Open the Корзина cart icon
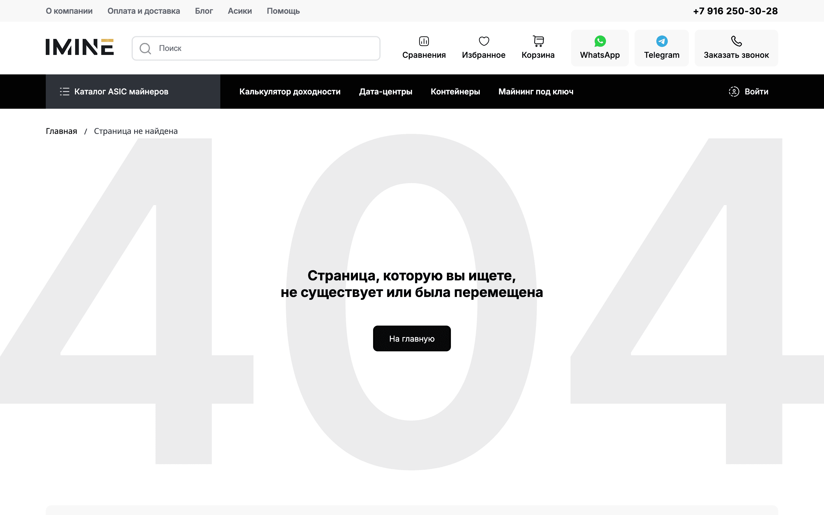 538,41
